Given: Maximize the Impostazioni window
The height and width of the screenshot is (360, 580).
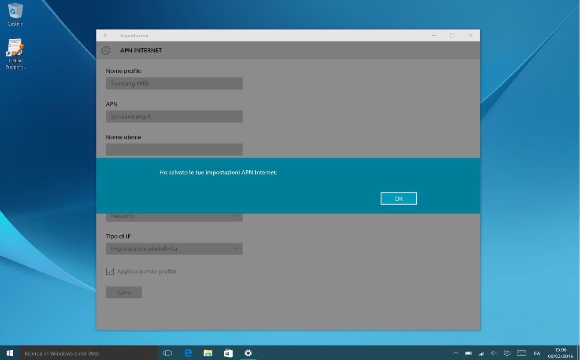Looking at the screenshot, I should [452, 35].
